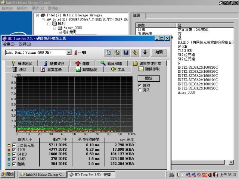This screenshot has height=179, width=239.
Task: Click the 512 位元組 yellow color swatch
Action: pos(9,145)
